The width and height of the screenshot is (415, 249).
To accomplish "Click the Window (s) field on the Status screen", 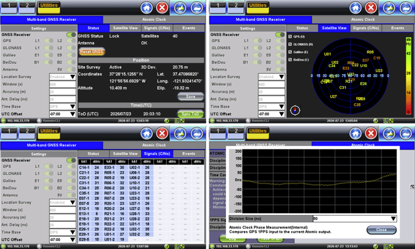I will (x=63, y=84).
